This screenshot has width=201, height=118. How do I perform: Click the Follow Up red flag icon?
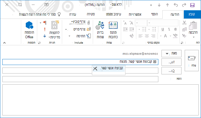click(44, 23)
